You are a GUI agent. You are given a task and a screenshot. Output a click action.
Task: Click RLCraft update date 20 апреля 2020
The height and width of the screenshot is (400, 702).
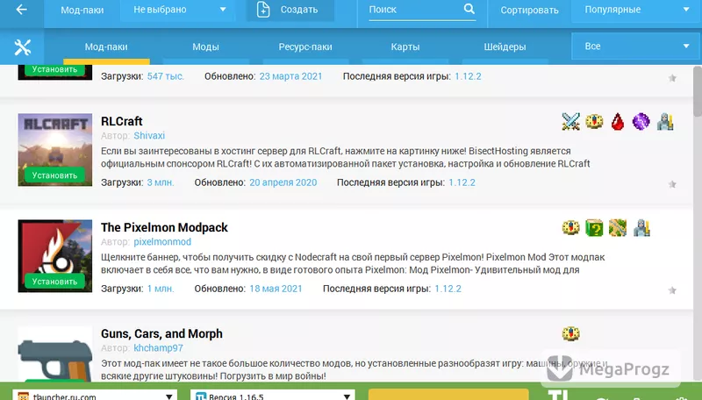point(283,182)
